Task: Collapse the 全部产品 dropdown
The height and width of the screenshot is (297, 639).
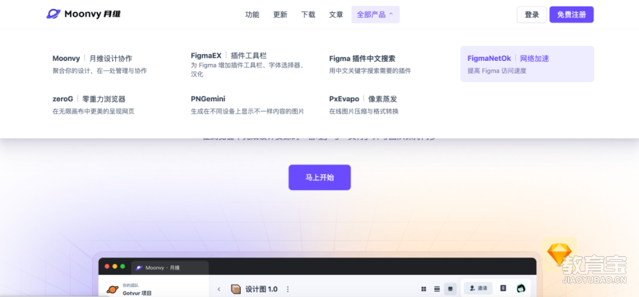Action: pyautogui.click(x=375, y=15)
